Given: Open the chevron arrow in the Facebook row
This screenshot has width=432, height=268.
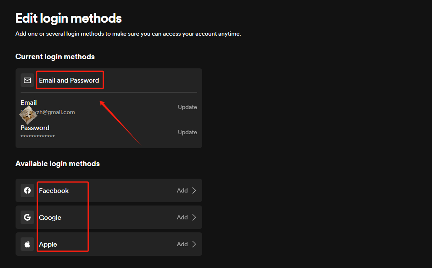Looking at the screenshot, I should pyautogui.click(x=194, y=190).
